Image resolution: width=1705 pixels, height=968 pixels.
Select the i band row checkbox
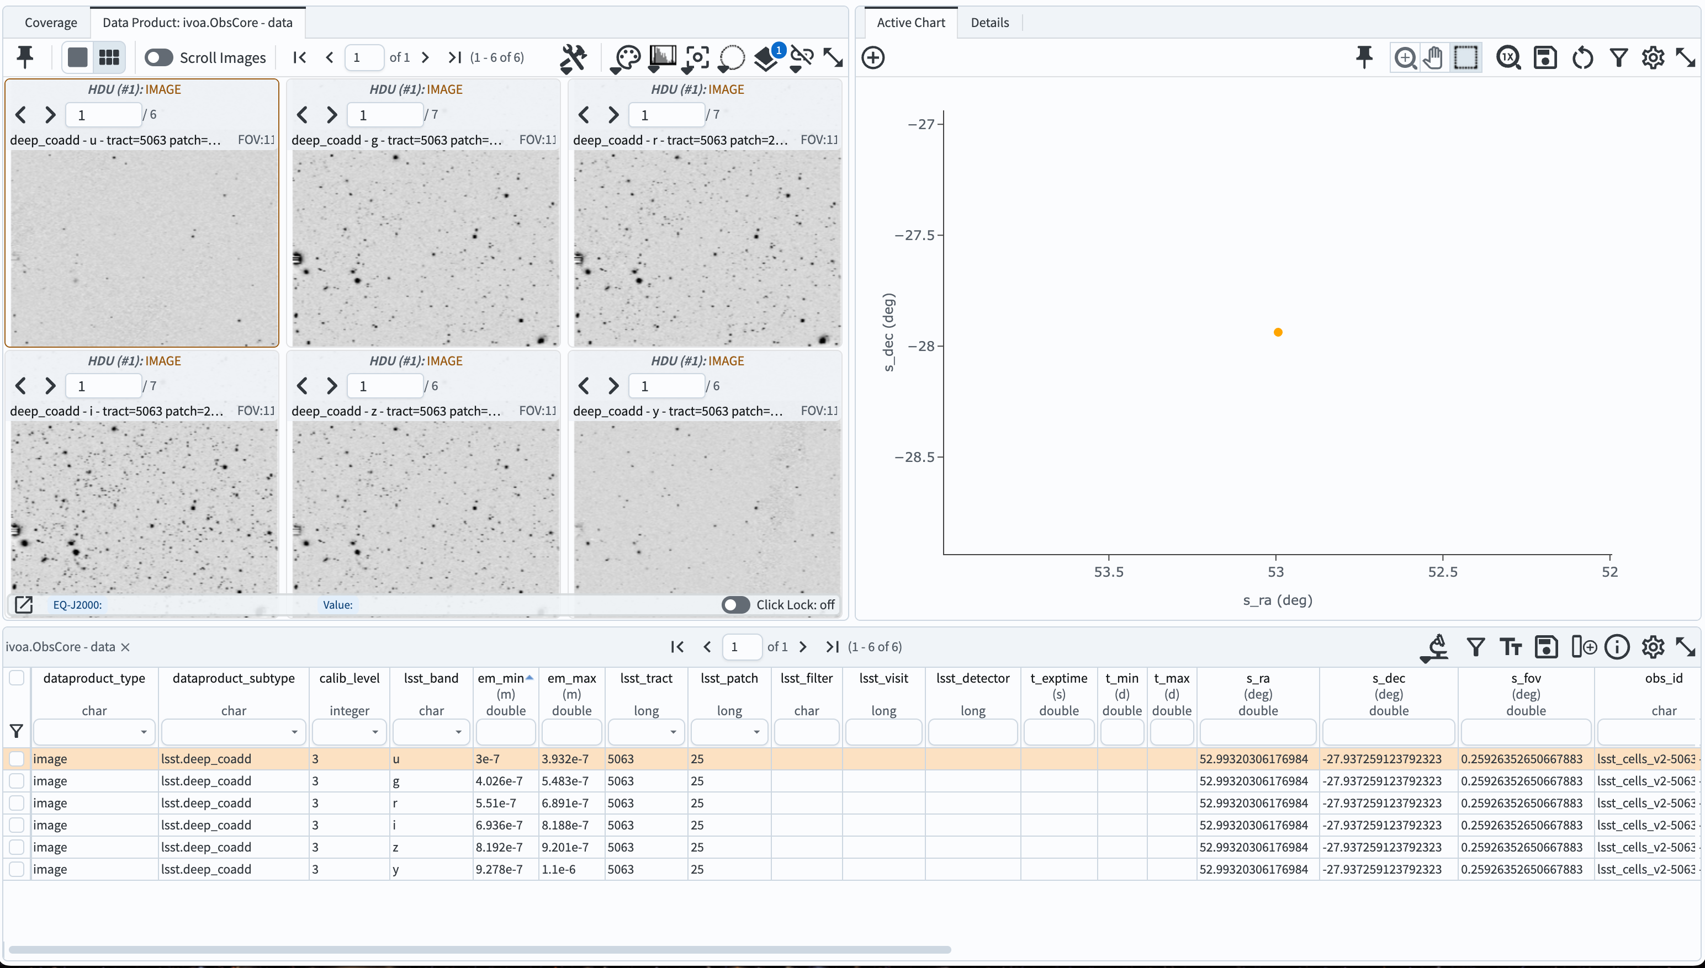17,825
